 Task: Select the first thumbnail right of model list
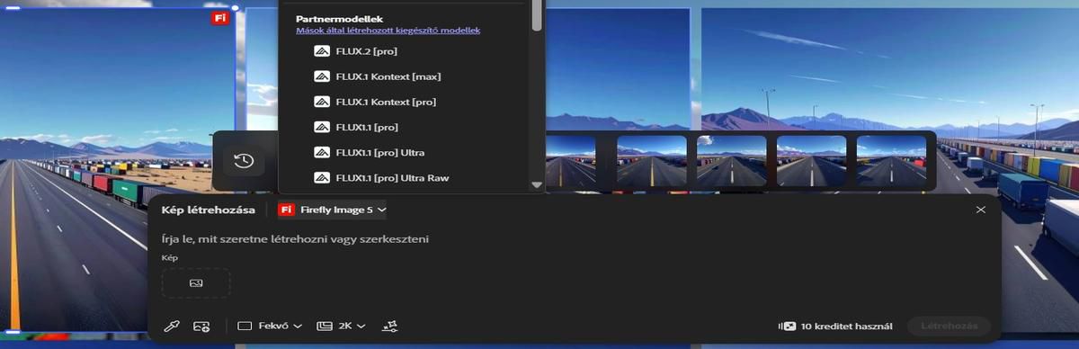click(571, 160)
